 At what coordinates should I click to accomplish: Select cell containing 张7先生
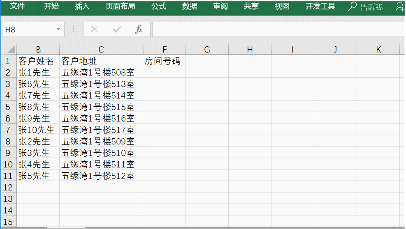pyautogui.click(x=38, y=95)
